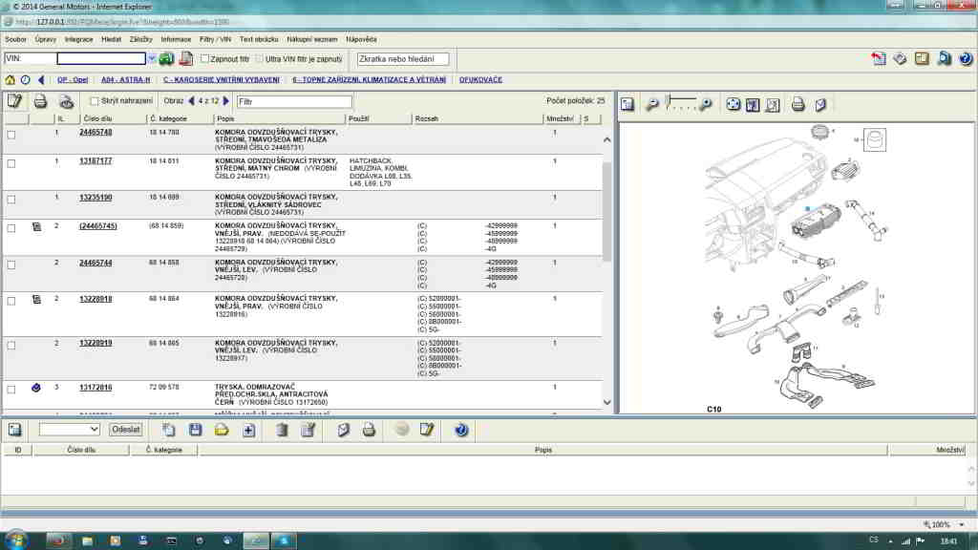Click the zoom out magnifier above diagram

point(652,103)
